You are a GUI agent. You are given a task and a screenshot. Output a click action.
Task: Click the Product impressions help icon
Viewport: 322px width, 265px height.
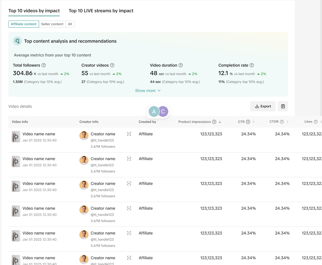click(214, 122)
